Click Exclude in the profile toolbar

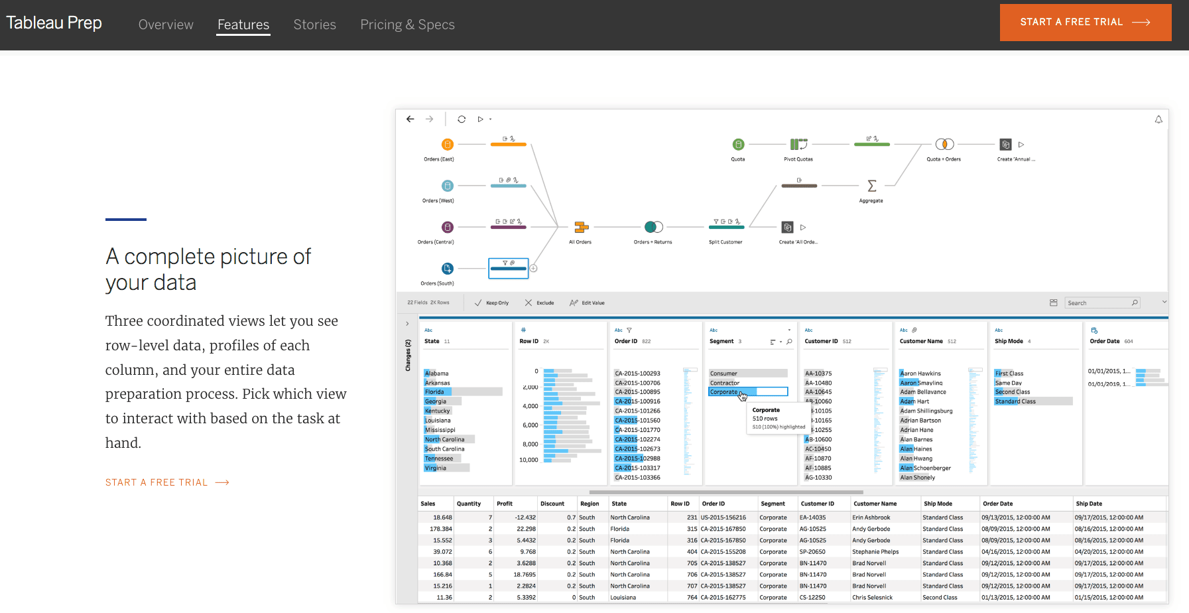(x=539, y=303)
